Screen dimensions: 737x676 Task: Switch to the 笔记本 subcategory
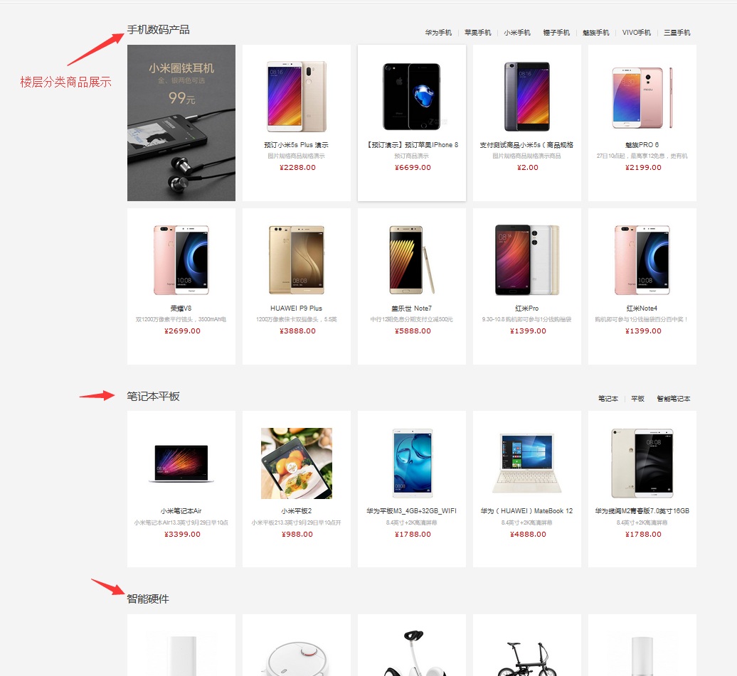click(x=608, y=398)
